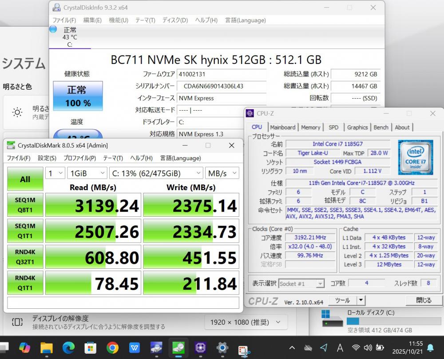Open Google Chrome from the taskbar
444x359 pixels.
(x=112, y=347)
